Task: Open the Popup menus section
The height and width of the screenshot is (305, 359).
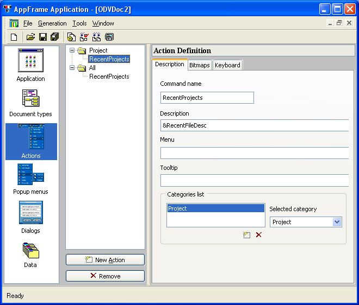Action: [x=30, y=179]
